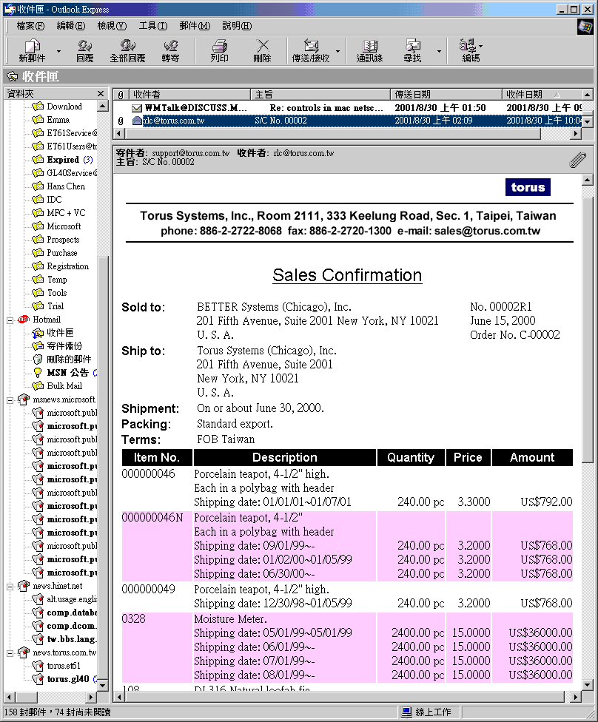Click the 編碼 (Encoding) toolbar icon
Image resolution: width=598 pixels, height=722 pixels.
click(471, 50)
